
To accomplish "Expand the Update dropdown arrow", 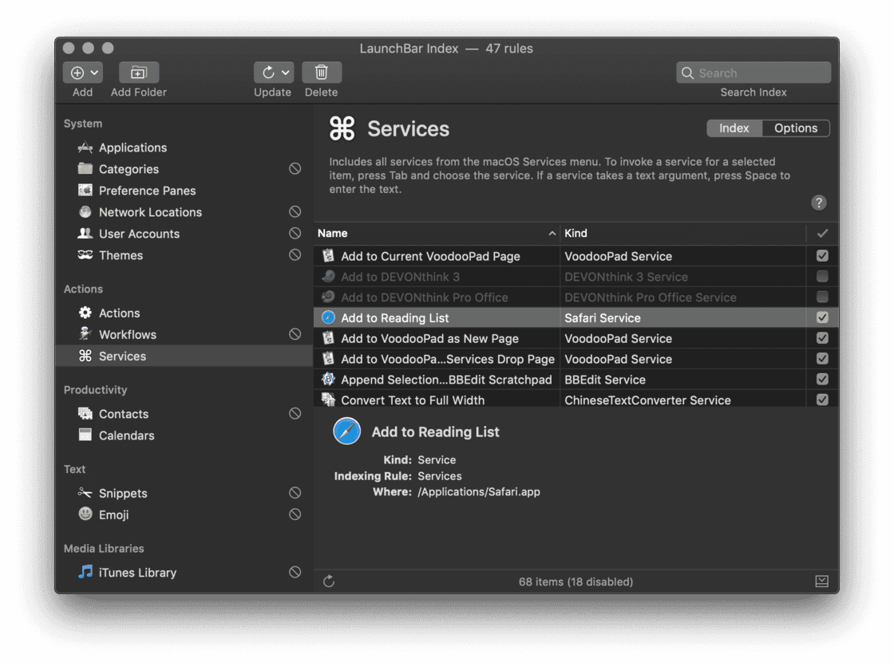I will 286,73.
